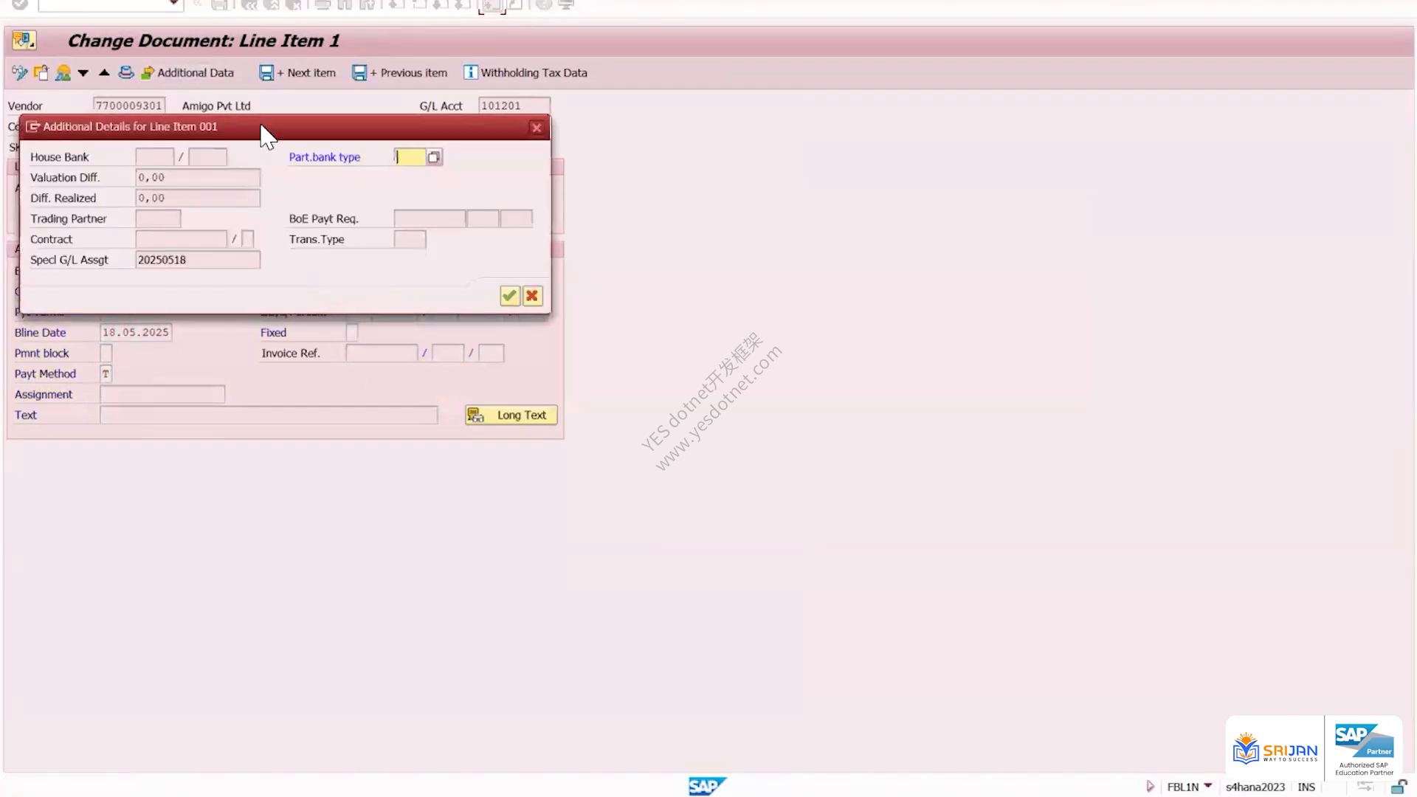Screen dimensions: 1417x797
Task: Click the Specl G/L Assgt field
Action: [x=198, y=260]
